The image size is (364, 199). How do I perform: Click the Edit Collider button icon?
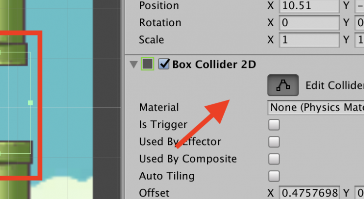click(x=282, y=85)
